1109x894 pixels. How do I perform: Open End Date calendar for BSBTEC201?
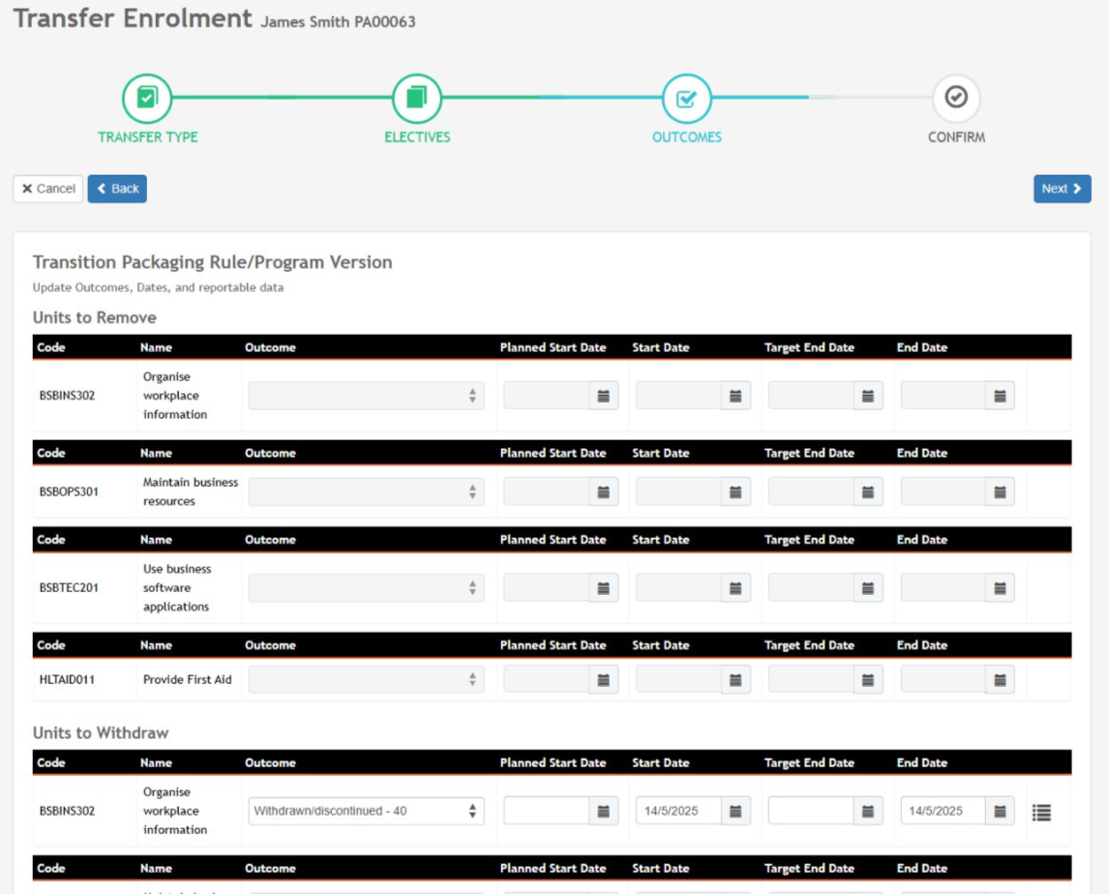point(1001,587)
